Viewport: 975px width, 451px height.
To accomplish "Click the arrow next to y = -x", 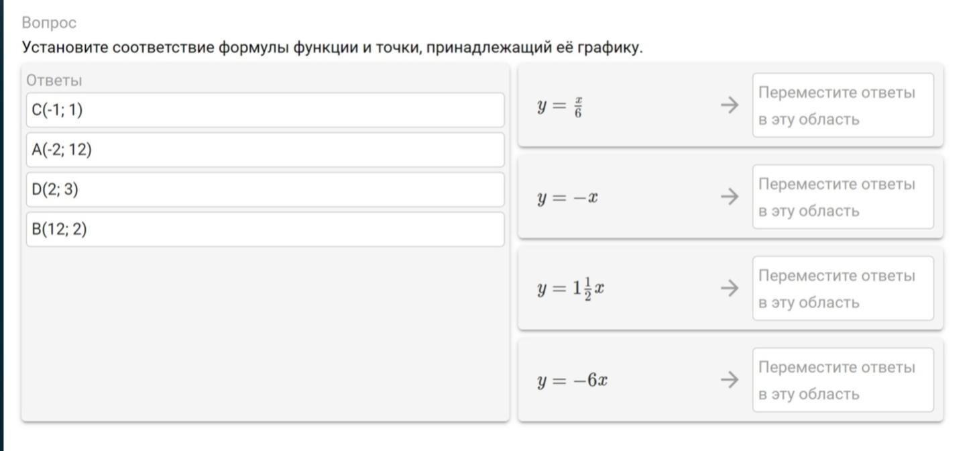I will point(729,197).
